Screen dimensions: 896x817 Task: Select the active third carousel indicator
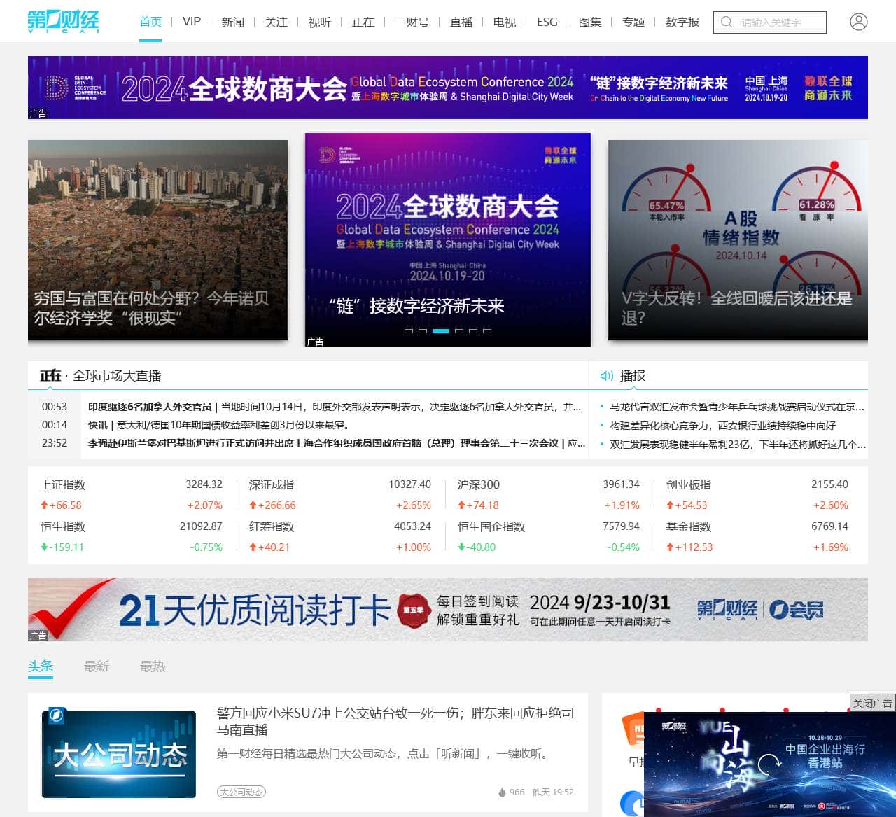point(440,330)
